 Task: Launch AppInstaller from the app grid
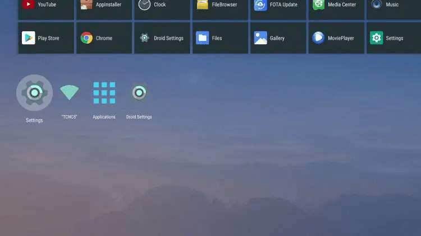coord(104,9)
